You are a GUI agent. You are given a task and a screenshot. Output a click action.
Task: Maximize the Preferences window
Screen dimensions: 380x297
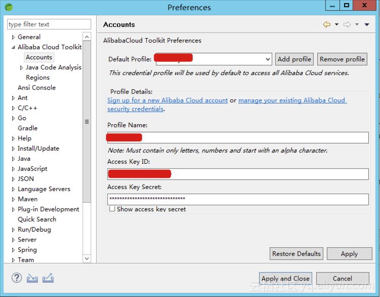click(347, 6)
